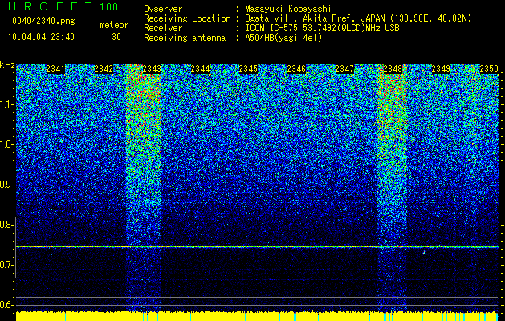Select the 2346 time marker
The width and height of the screenshot is (505, 321).
pos(296,69)
